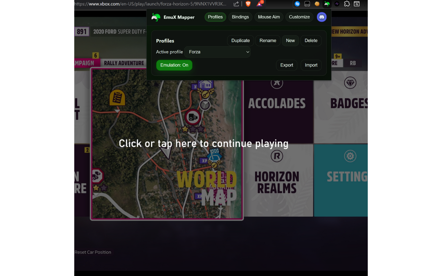This screenshot has height=276, width=442.
Task: Open the extensions puzzle piece menu
Action: (x=346, y=4)
